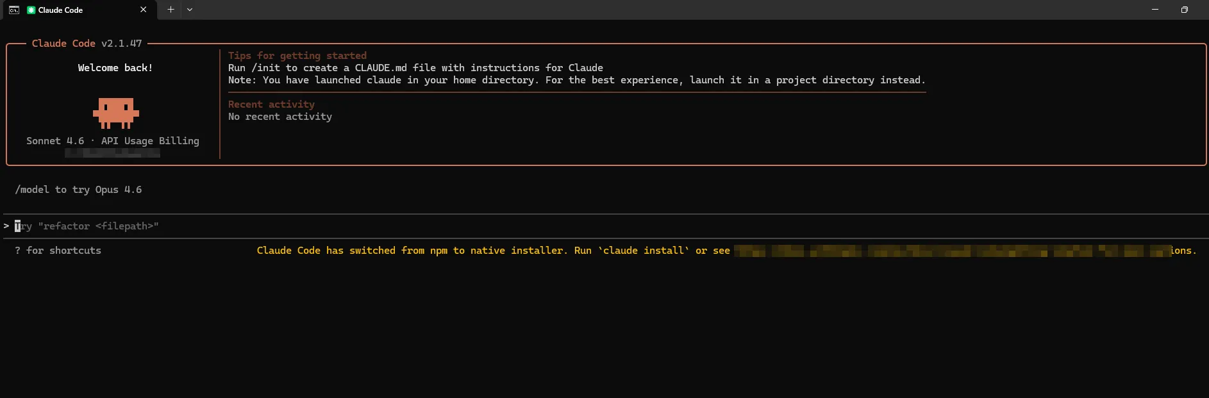Open a new tab with the plus icon

[171, 10]
